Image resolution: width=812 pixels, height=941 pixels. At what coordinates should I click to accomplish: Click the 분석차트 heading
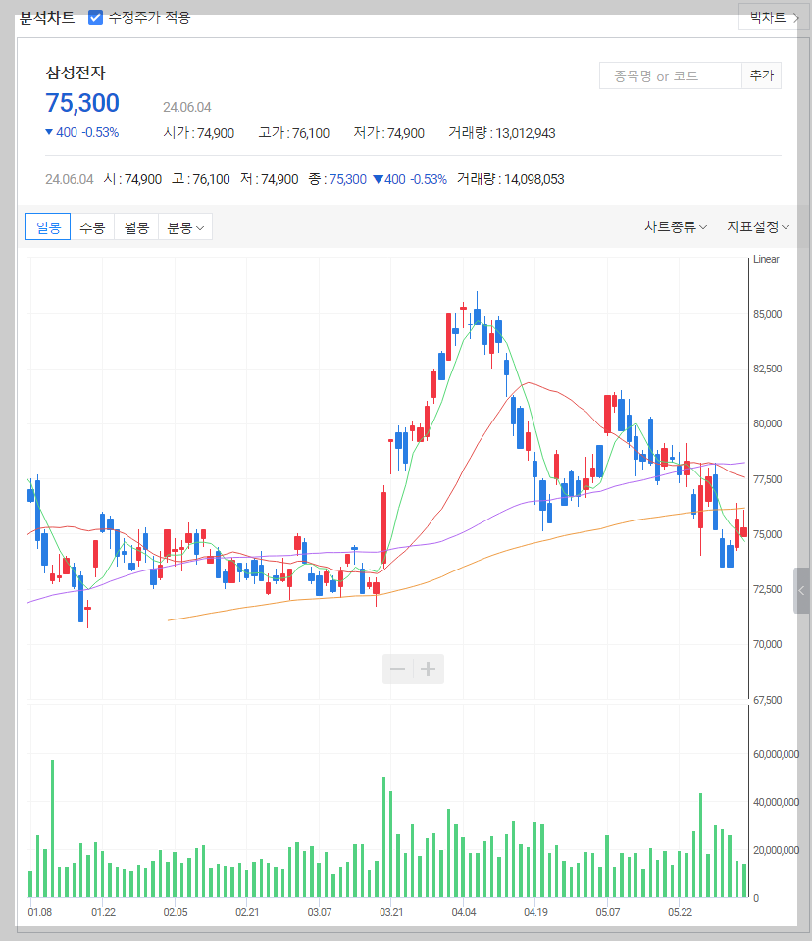click(x=47, y=18)
